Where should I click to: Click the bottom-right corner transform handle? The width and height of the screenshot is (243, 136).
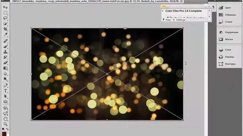click(x=183, y=120)
